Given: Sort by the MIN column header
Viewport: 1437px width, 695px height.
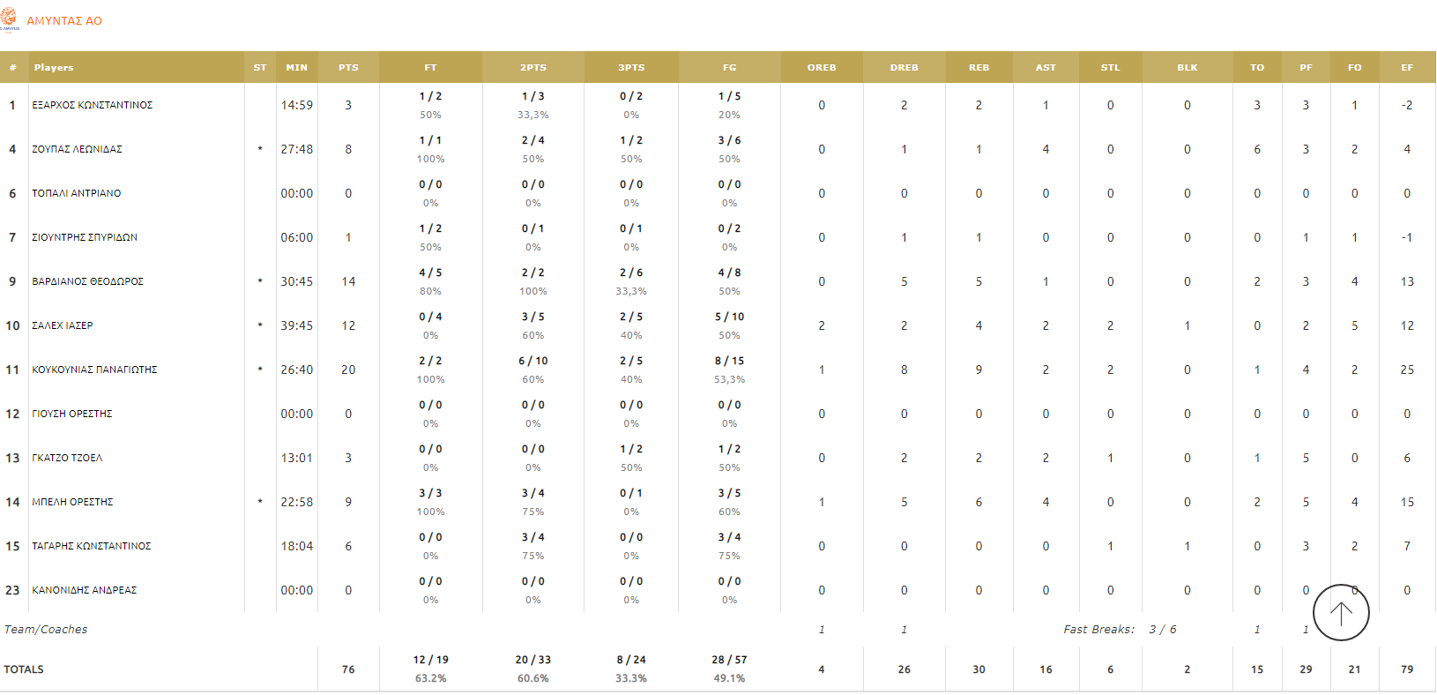Looking at the screenshot, I should click(297, 68).
